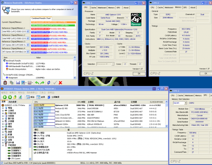Select the DirectX item in EVEREST's tree

[x=11, y=129]
